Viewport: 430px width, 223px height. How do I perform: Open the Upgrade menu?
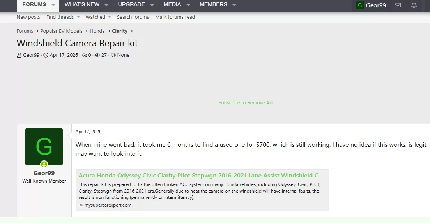click(131, 5)
